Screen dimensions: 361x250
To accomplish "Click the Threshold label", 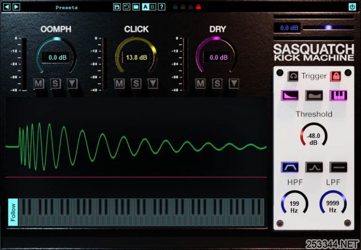I will [x=314, y=114].
